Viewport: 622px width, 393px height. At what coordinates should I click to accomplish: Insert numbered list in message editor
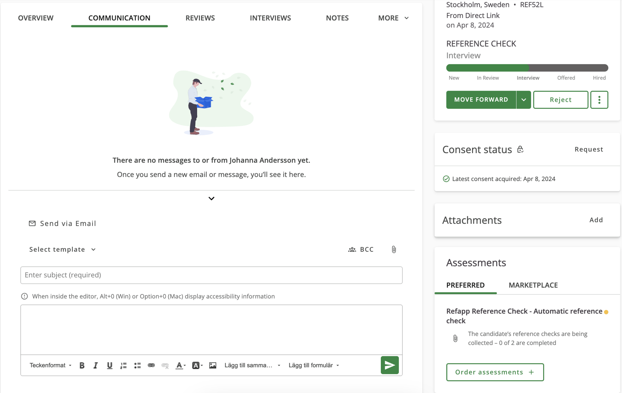[123, 365]
